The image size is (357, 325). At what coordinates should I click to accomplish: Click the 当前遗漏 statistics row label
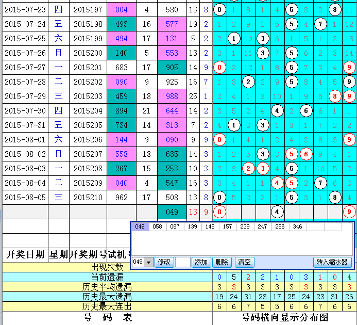[x=107, y=277]
